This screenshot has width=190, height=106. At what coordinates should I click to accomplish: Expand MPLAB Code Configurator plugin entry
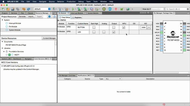2,66
